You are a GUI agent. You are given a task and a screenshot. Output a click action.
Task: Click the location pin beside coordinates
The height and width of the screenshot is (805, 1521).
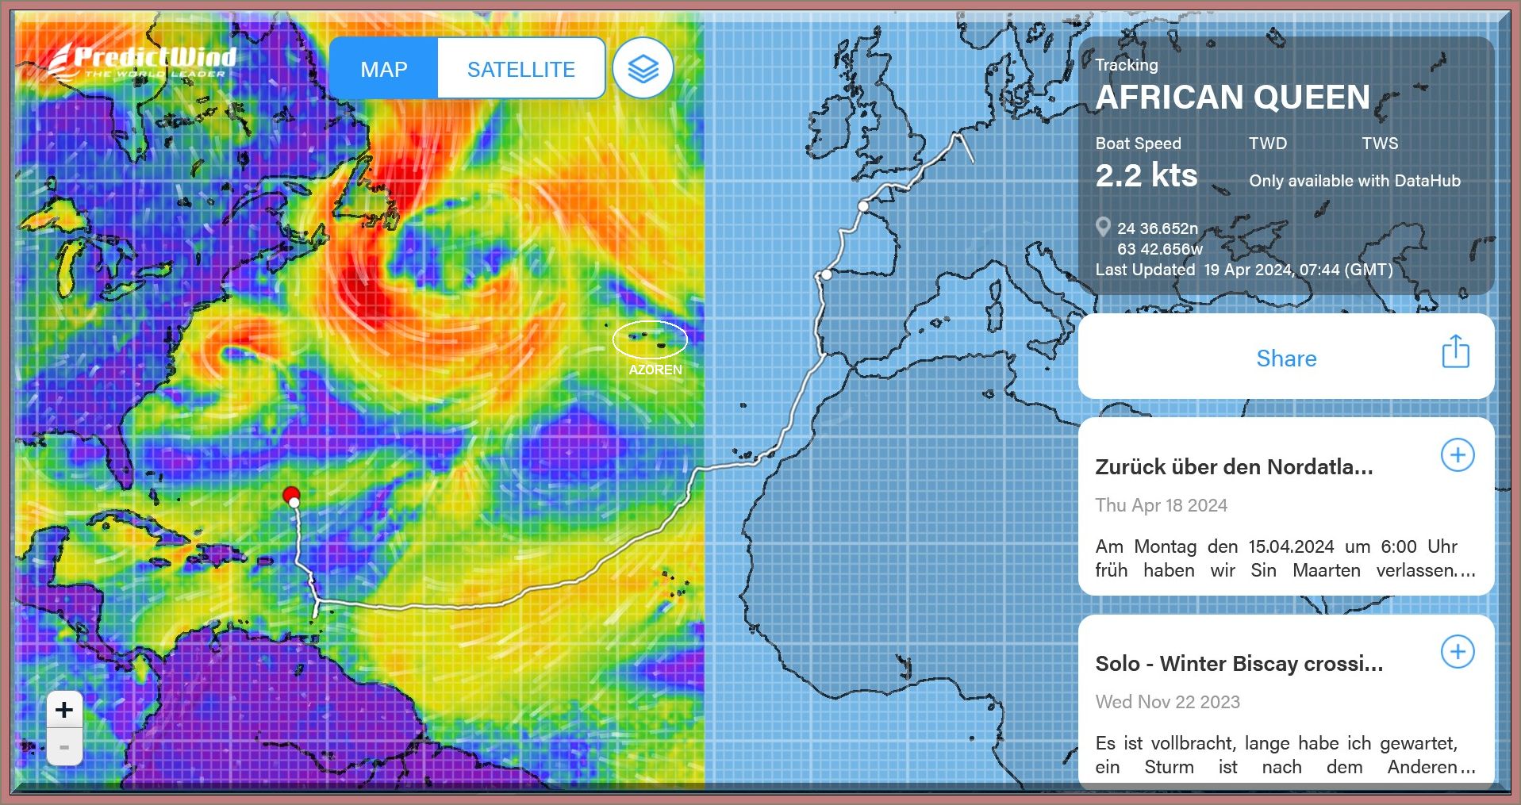click(1102, 228)
